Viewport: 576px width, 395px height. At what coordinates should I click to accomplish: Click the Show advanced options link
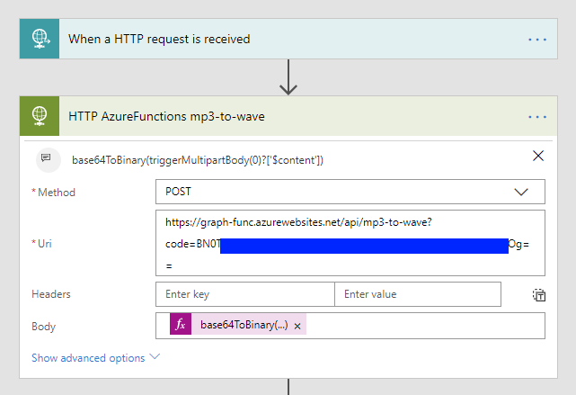[88, 358]
